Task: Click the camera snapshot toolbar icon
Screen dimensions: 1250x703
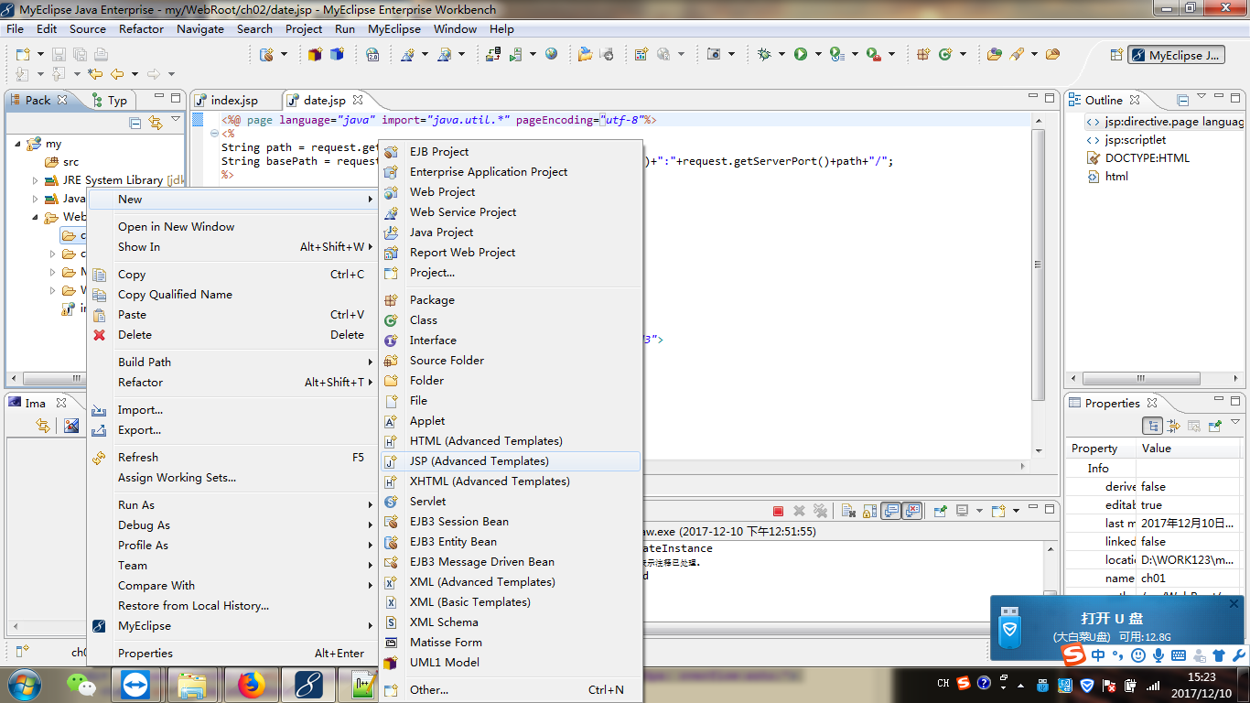Action: 714,55
